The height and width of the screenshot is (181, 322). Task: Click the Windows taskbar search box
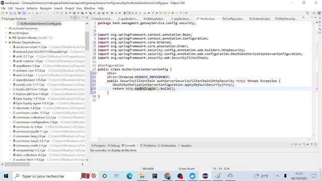(55, 176)
